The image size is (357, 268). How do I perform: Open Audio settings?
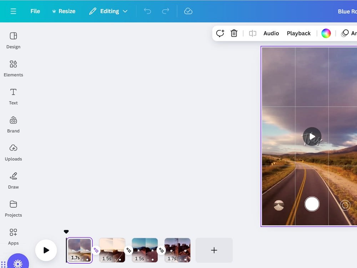(271, 33)
